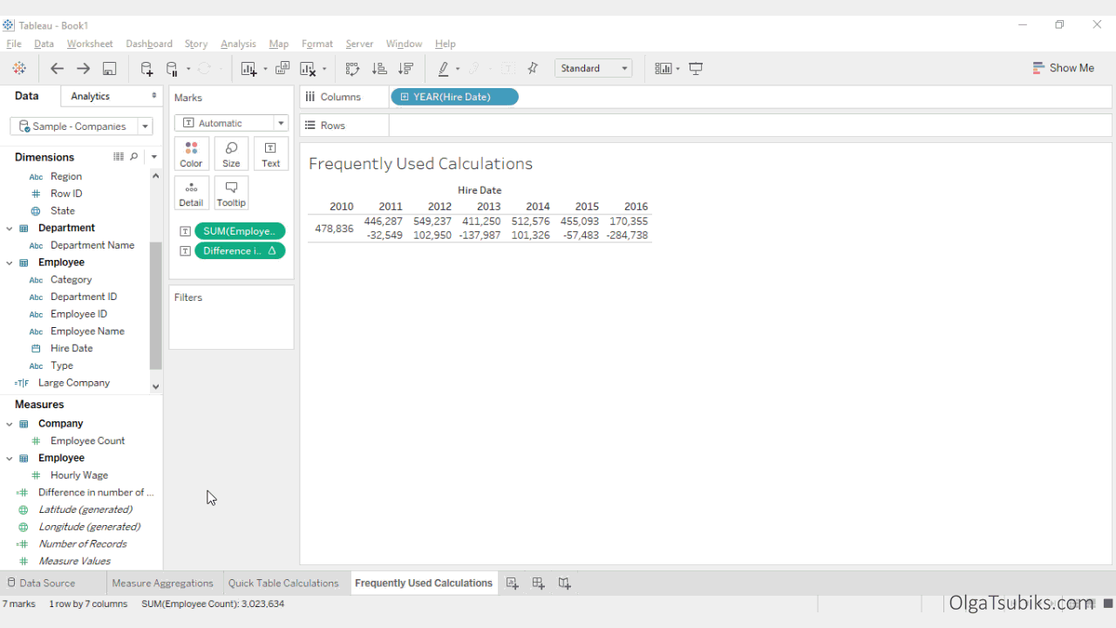Open the Detail card in Marks
1116x628 pixels.
(191, 193)
